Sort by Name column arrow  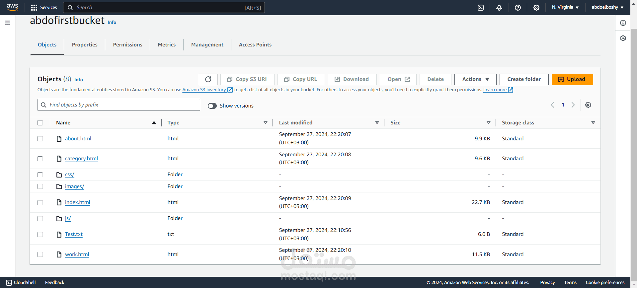(154, 123)
